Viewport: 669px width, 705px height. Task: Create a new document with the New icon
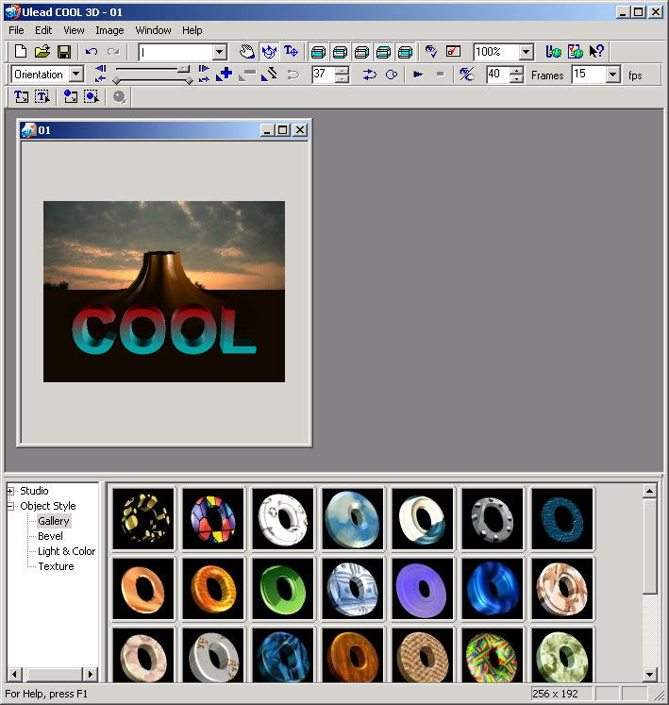20,52
